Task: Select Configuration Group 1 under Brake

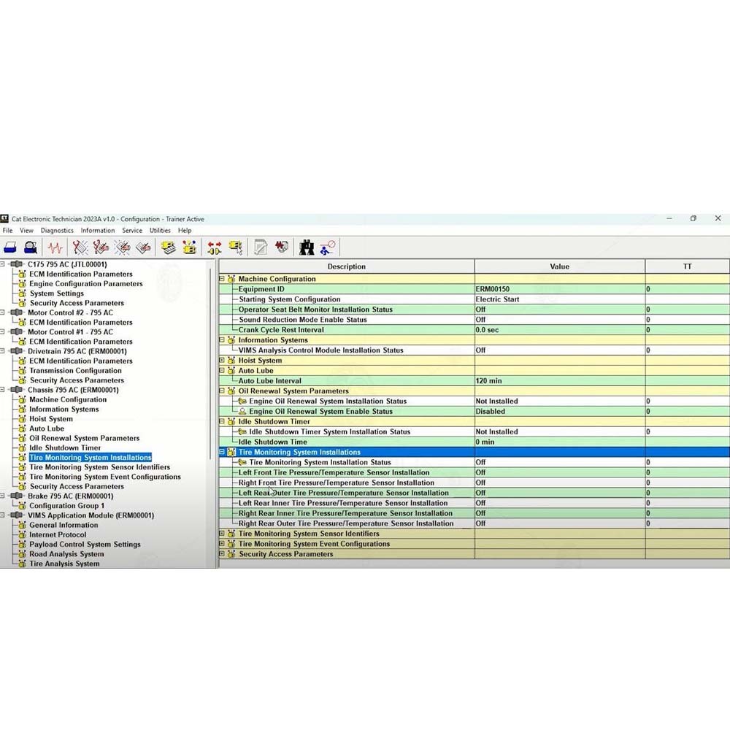Action: (x=66, y=506)
